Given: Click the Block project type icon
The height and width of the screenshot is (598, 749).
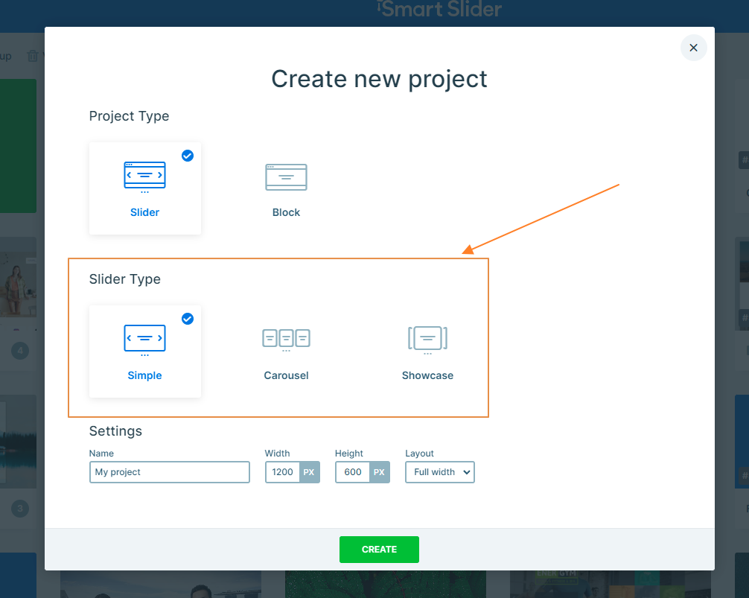Looking at the screenshot, I should pos(286,176).
